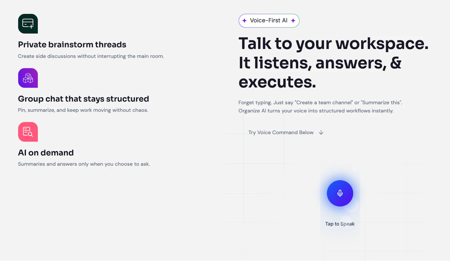Click the 'Try Voice Command Below' text
The image size is (450, 264).
[281, 133]
